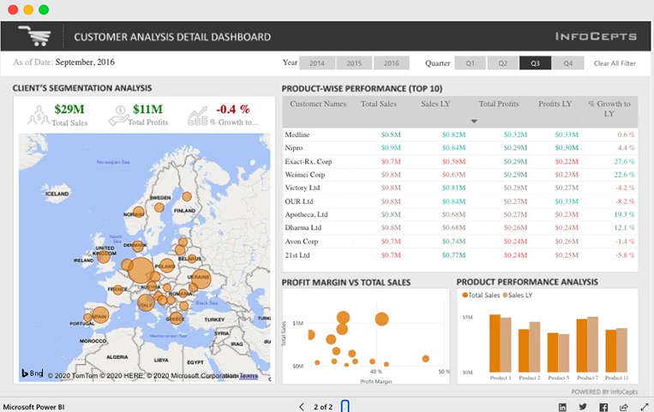Share report on Twitter icon
Image resolution: width=654 pixels, height=412 pixels.
[583, 407]
